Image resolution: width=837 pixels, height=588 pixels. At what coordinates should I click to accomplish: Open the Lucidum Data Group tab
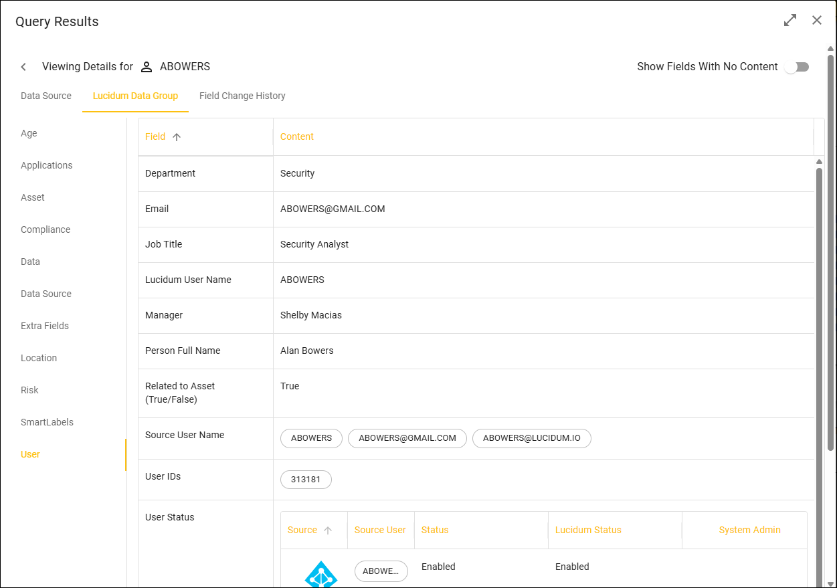(x=135, y=96)
